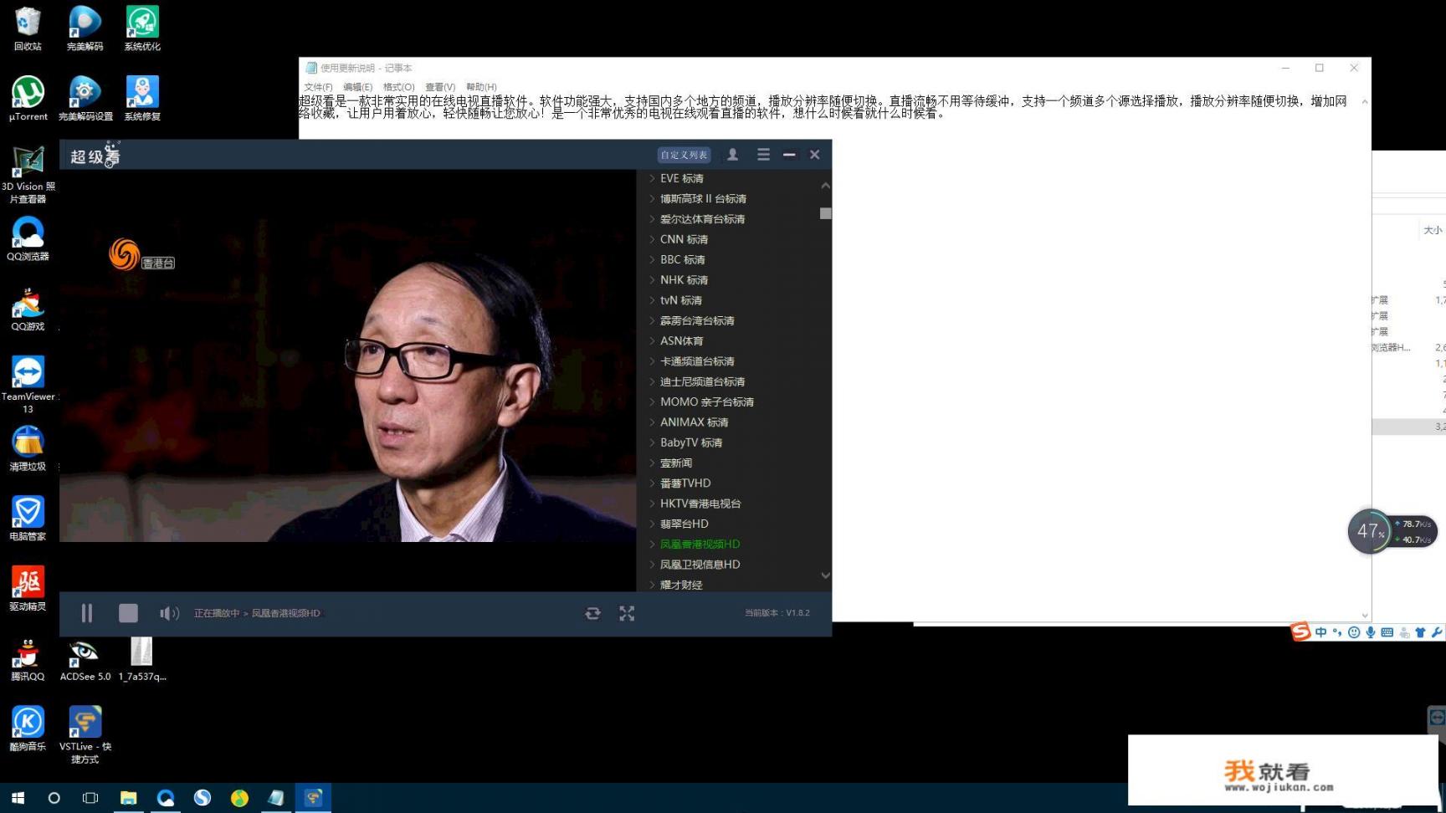This screenshot has width=1446, height=813.
Task: Open the 酷狗音乐 desktop icon
Action: [28, 729]
